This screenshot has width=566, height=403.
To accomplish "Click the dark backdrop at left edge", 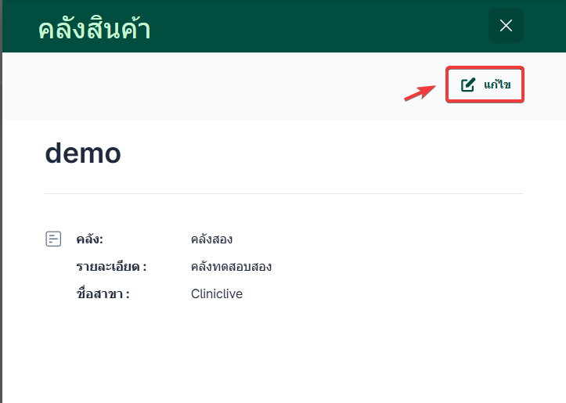I will tap(1, 235).
